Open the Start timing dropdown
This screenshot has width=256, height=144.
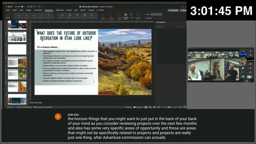point(156,14)
